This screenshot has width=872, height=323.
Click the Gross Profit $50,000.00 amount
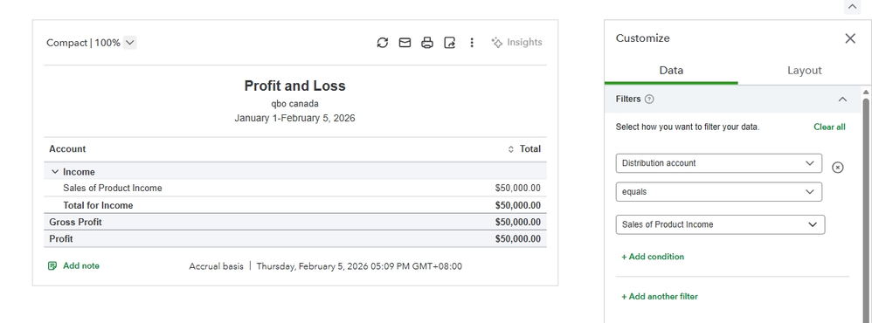pyautogui.click(x=518, y=222)
